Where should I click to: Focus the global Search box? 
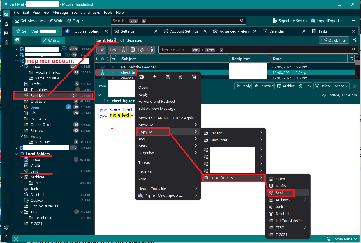coord(178,21)
